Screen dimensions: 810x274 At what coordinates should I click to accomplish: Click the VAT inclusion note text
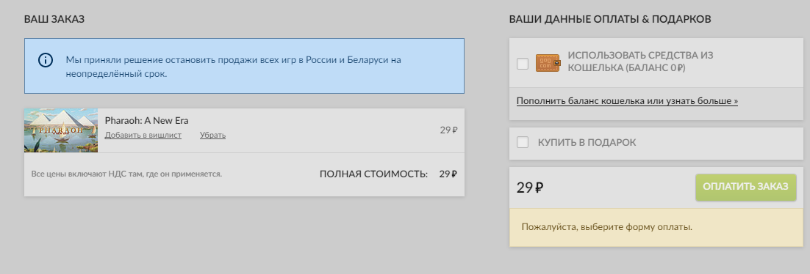(126, 174)
